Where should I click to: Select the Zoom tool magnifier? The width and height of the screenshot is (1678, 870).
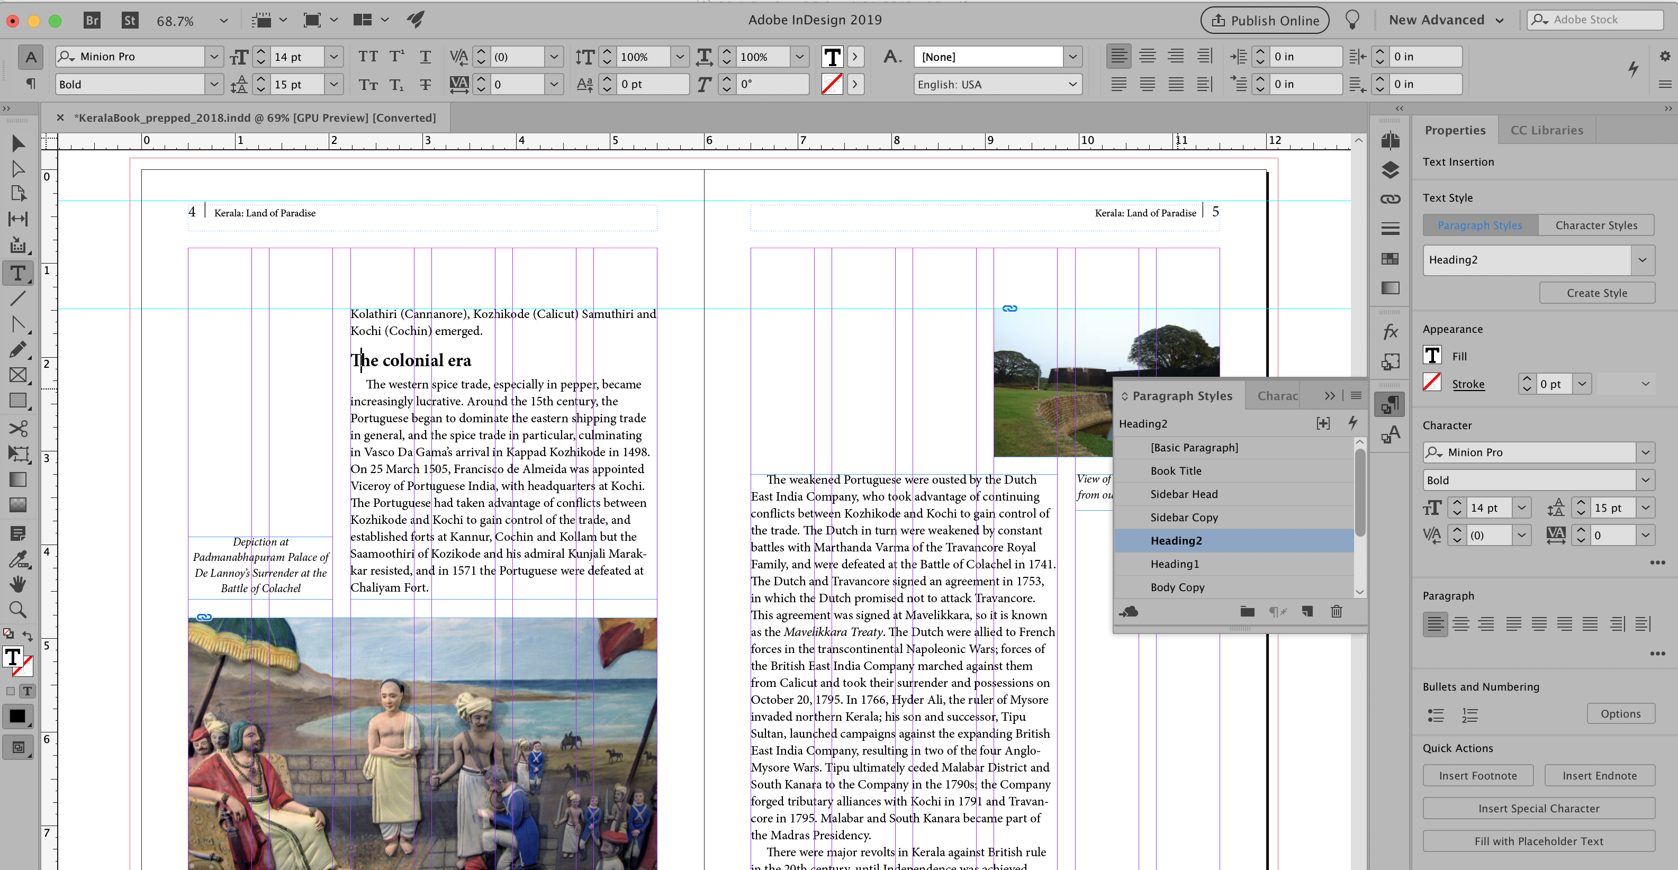pyautogui.click(x=17, y=610)
